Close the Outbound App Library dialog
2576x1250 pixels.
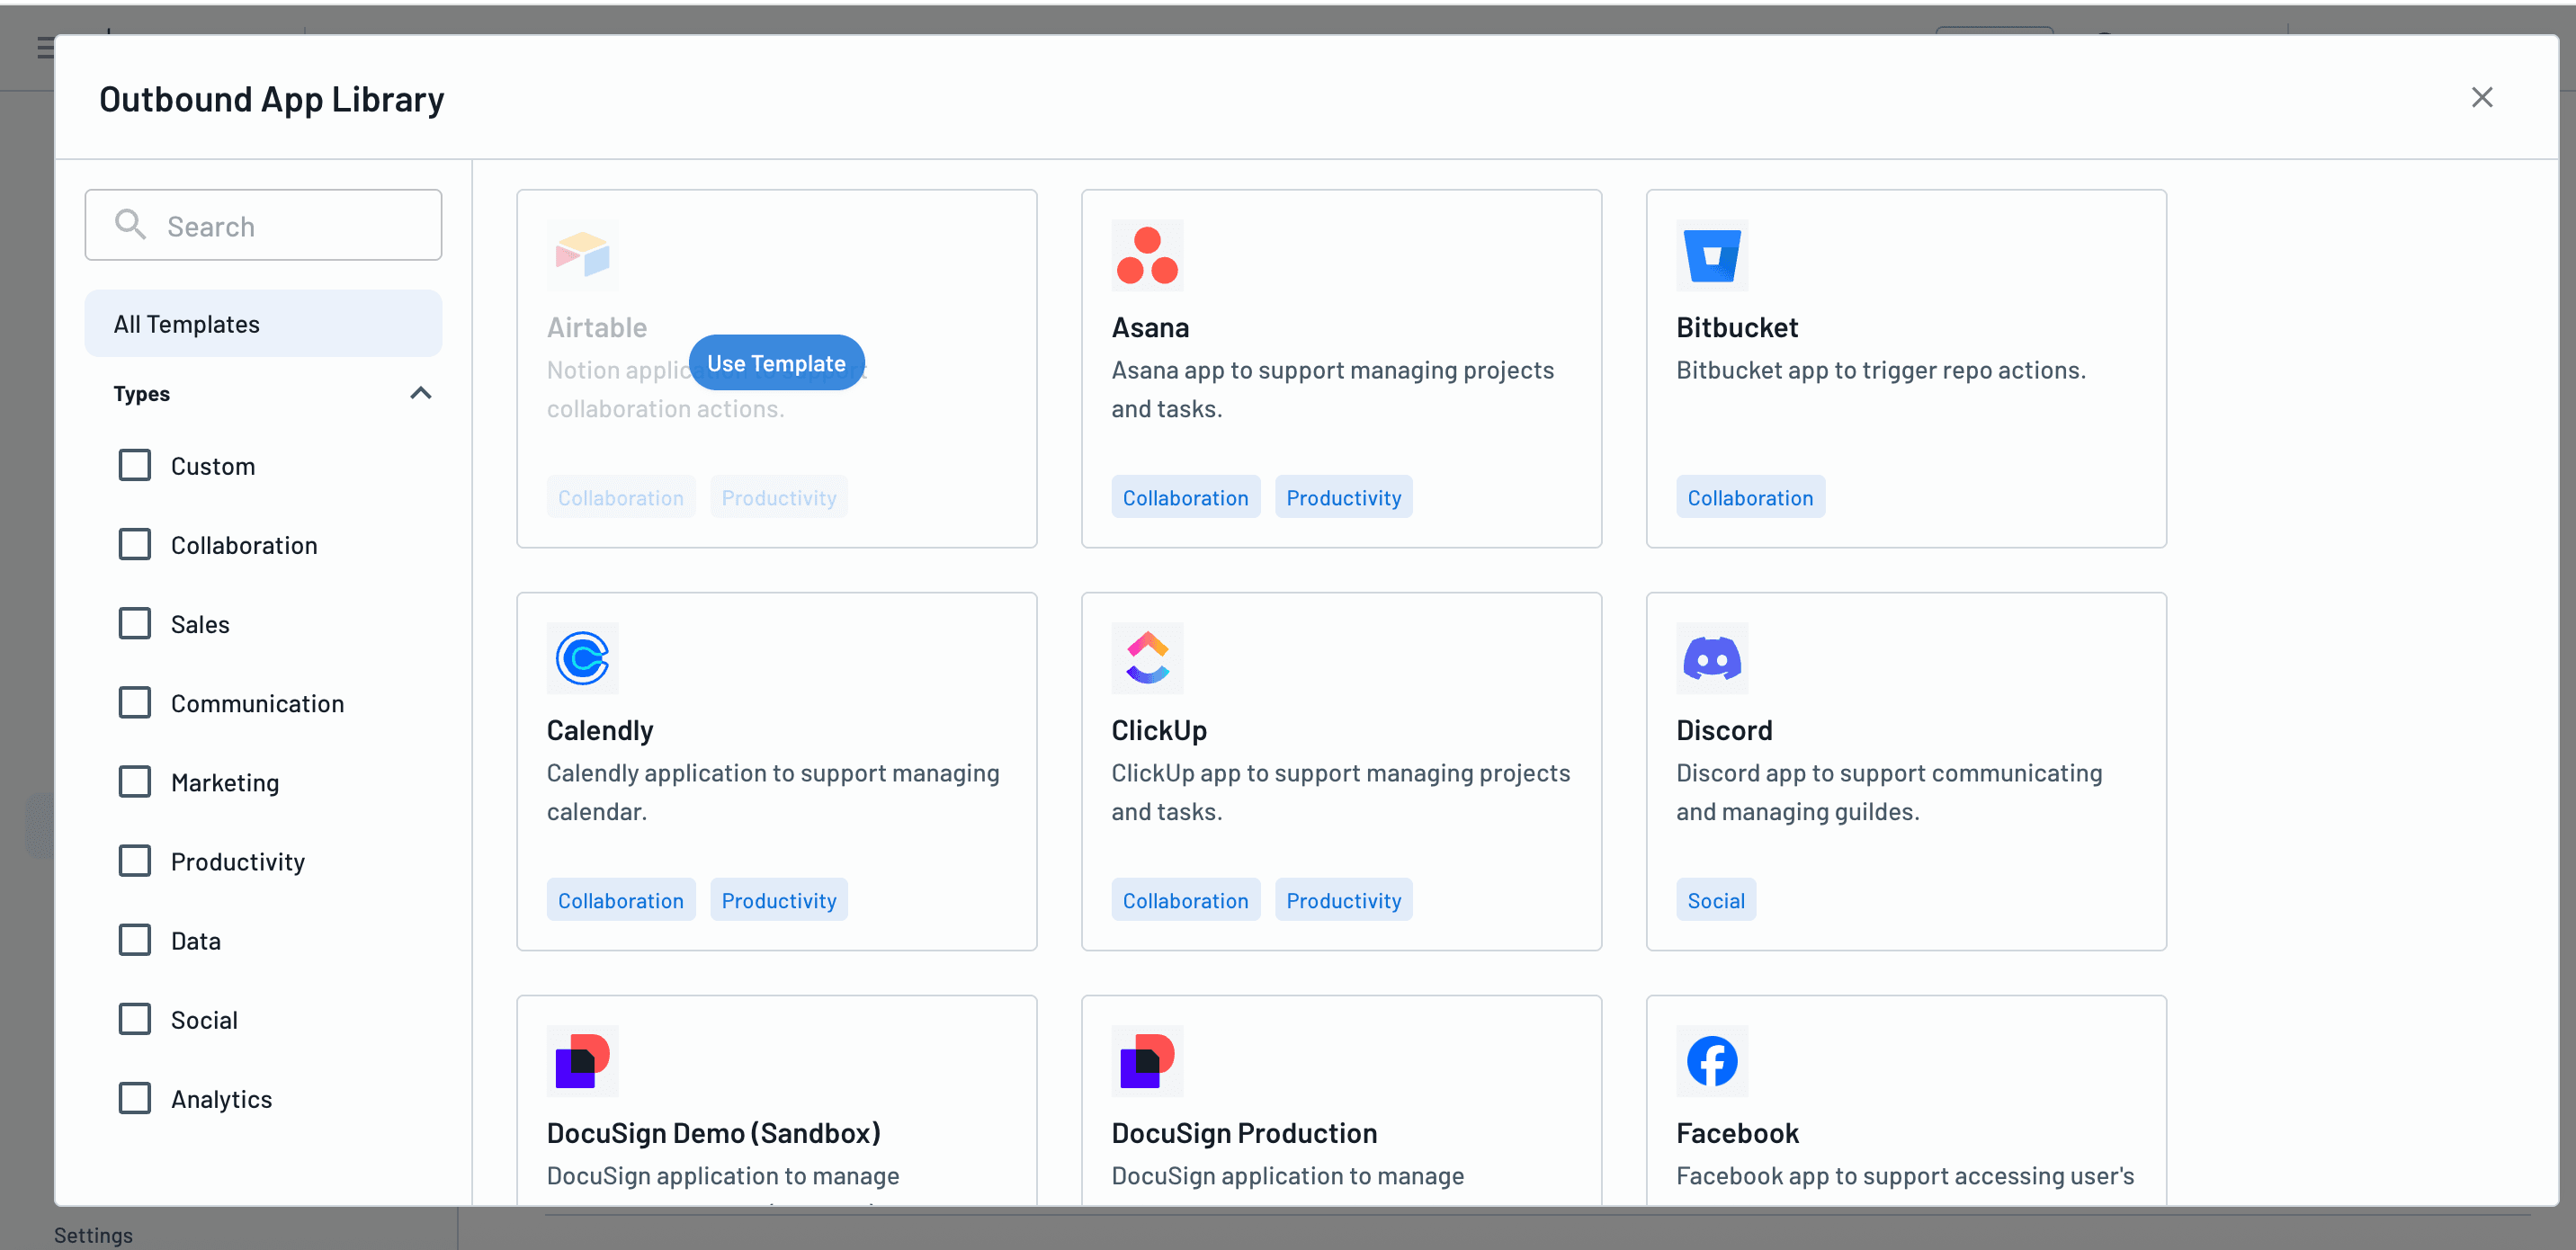[2481, 97]
